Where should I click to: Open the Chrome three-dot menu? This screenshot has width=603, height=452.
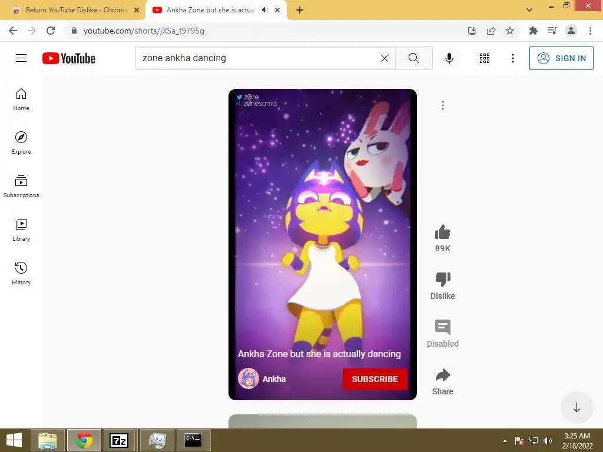coord(590,31)
